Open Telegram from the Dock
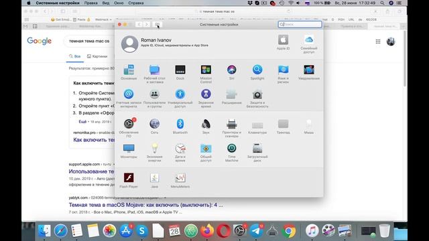The height and width of the screenshot is (241, 429). [x=256, y=230]
